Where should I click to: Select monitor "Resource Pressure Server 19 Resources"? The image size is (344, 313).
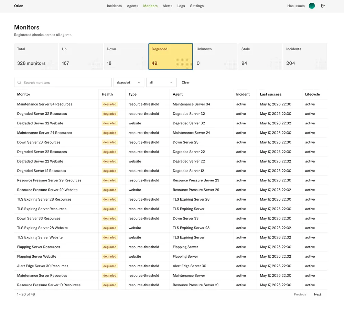click(49, 285)
